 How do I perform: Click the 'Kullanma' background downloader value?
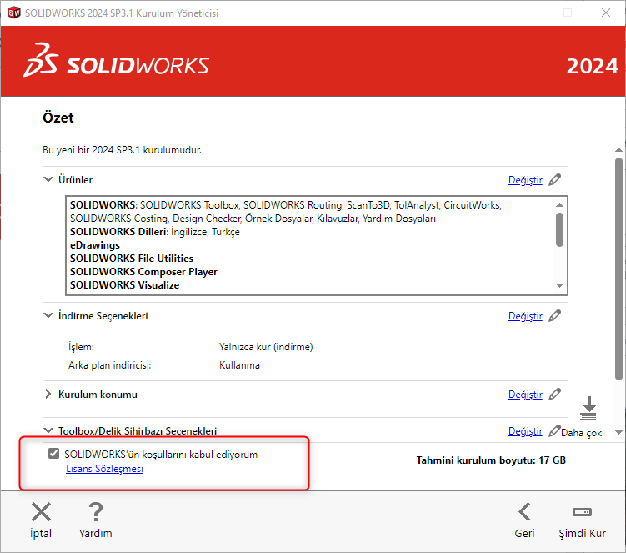(239, 365)
